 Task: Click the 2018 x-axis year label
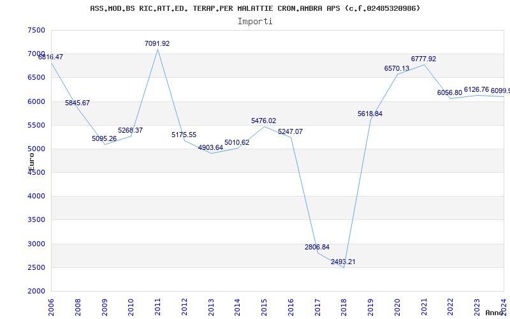(344, 307)
